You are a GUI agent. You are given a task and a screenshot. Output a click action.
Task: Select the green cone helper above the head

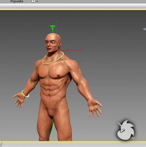[53, 28]
